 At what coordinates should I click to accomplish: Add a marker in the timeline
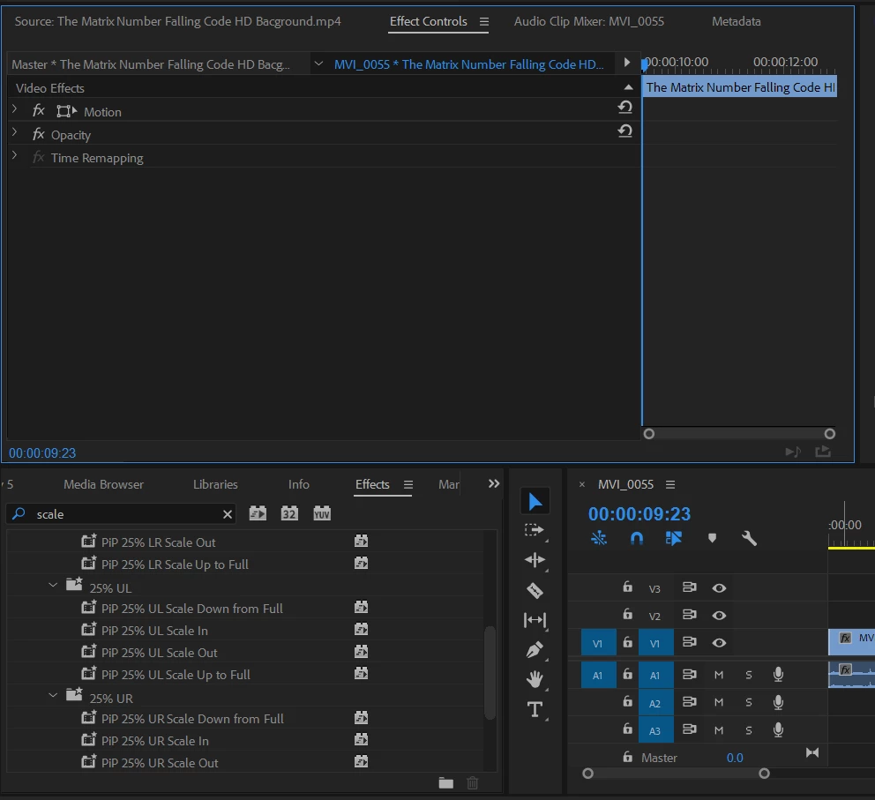712,538
